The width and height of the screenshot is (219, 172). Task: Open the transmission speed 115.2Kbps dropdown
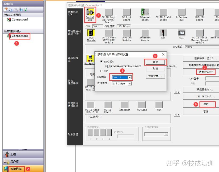pyautogui.click(x=130, y=84)
